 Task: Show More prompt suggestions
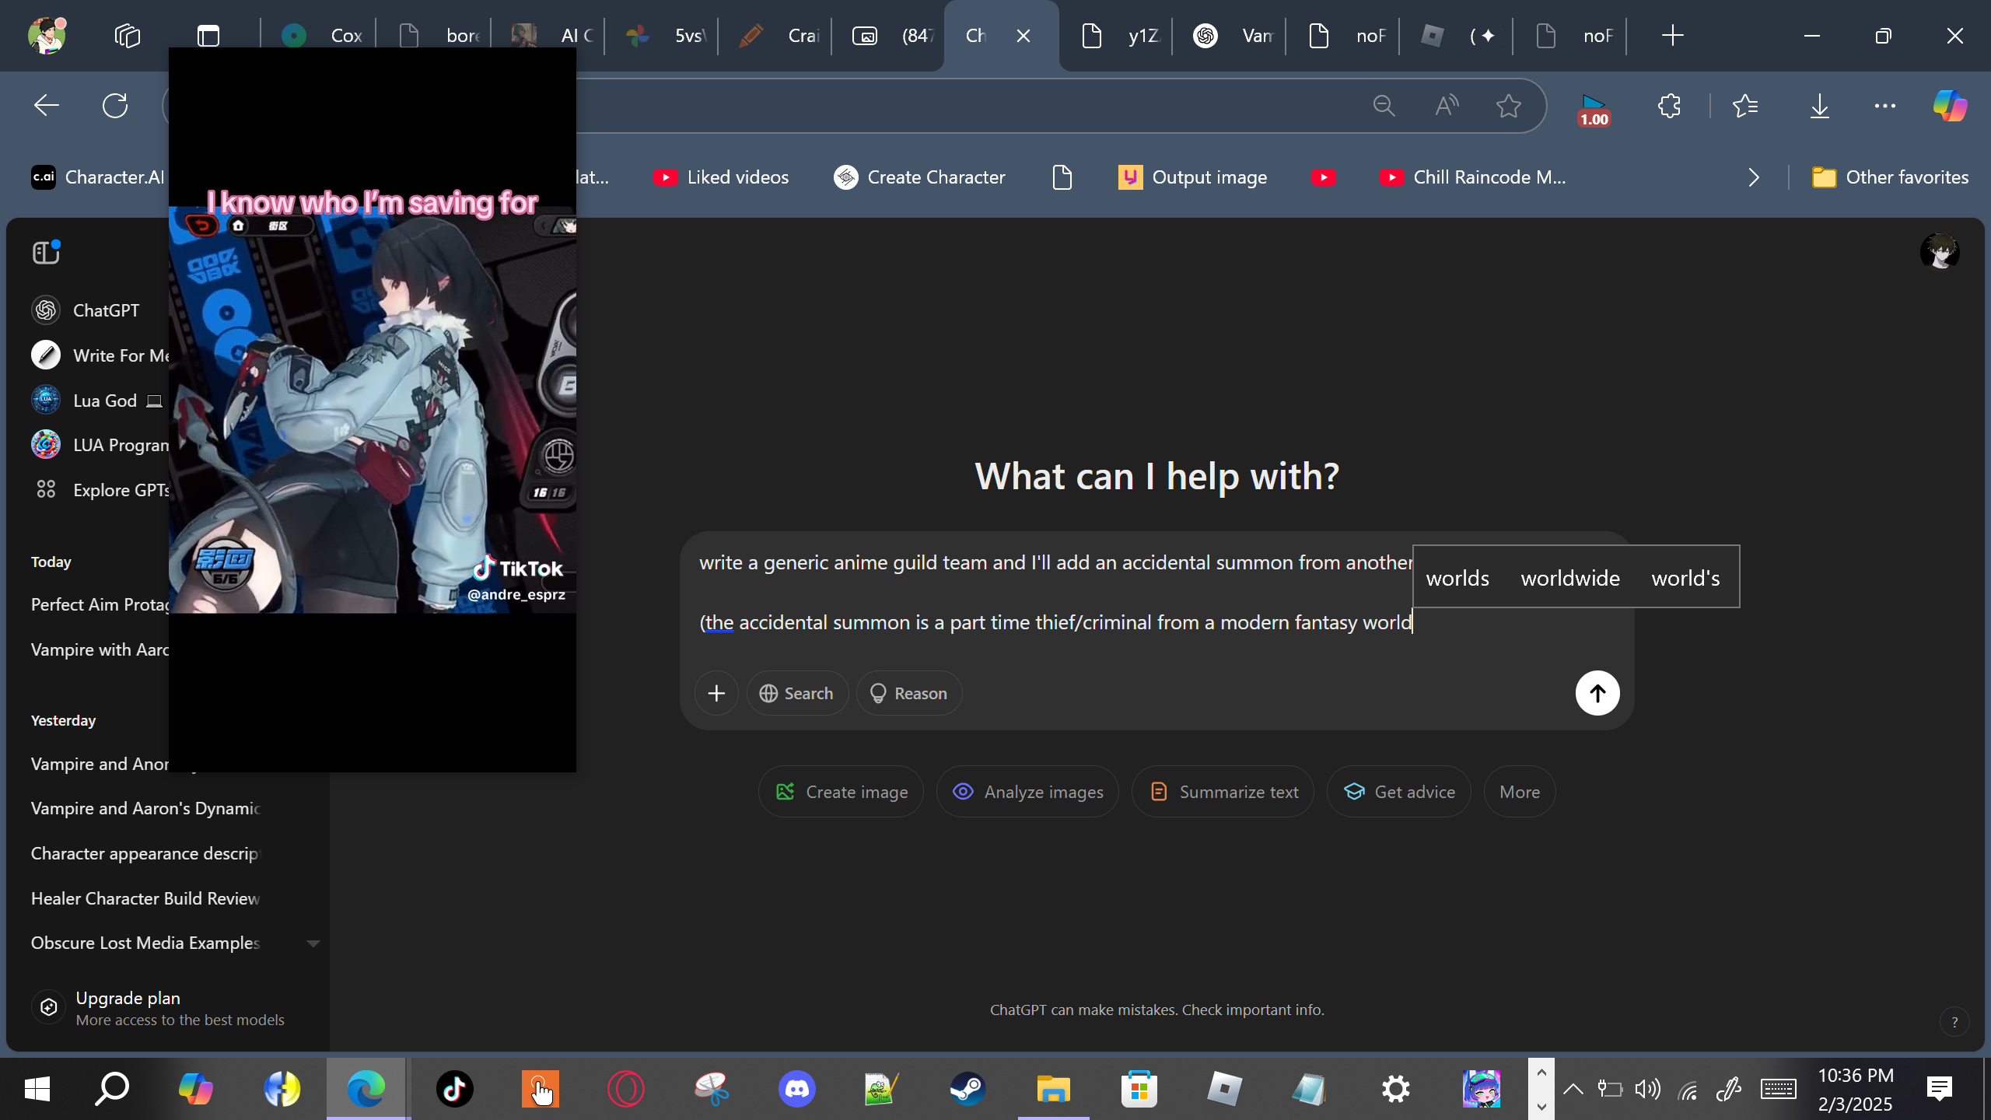1520,792
